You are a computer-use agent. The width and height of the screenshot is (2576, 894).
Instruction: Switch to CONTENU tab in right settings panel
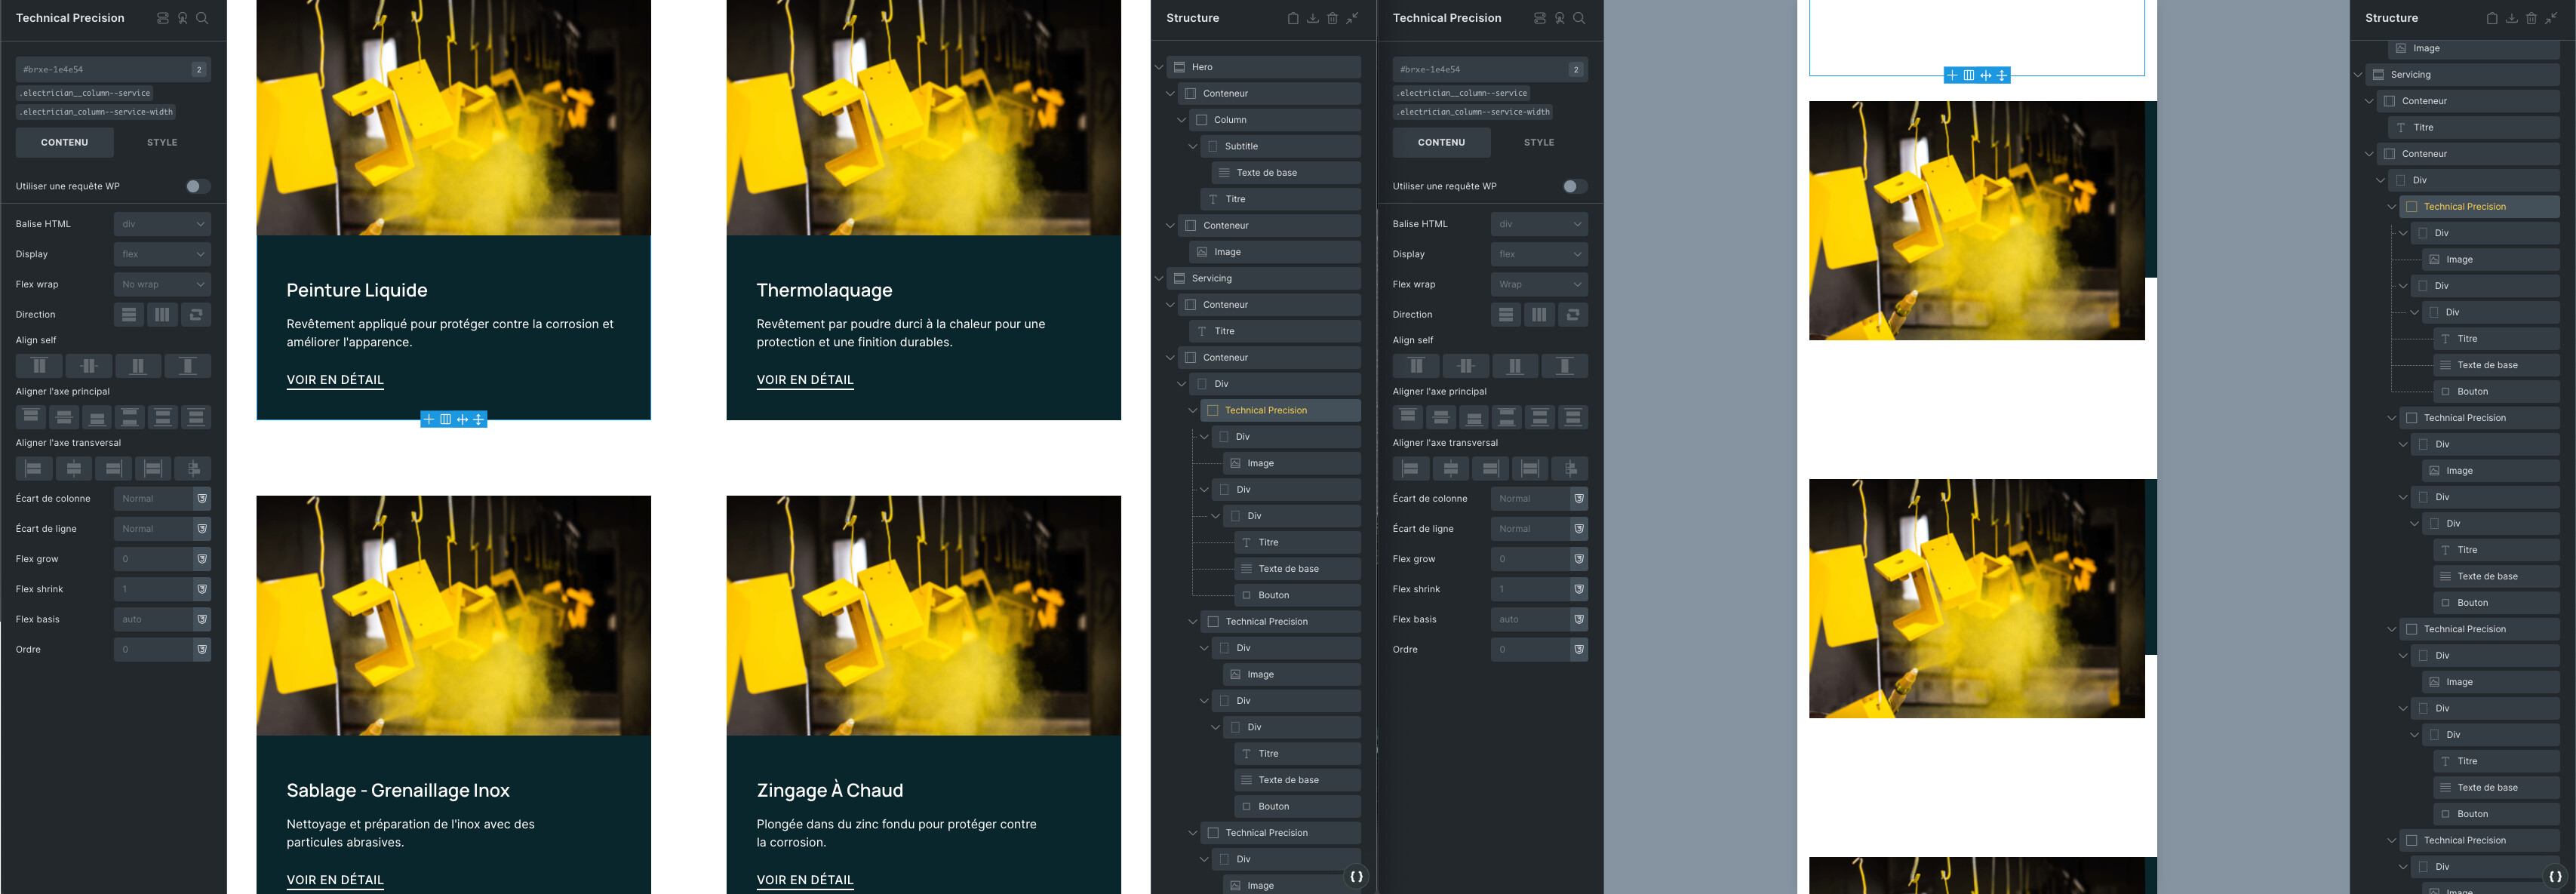pyautogui.click(x=1442, y=143)
